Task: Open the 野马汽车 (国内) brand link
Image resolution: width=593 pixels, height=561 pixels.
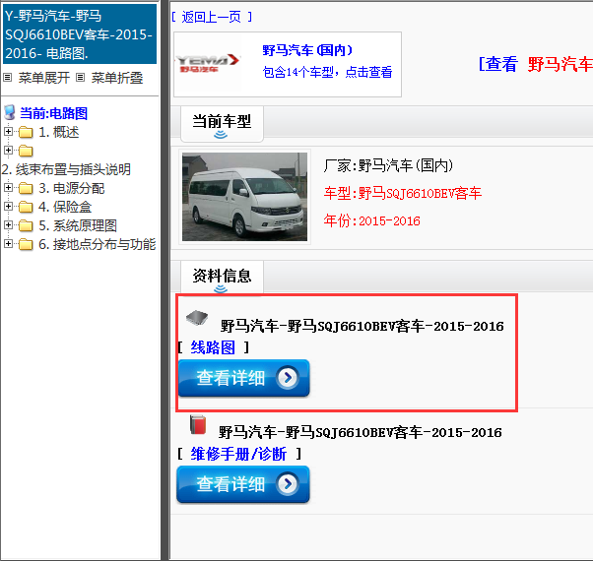Action: (307, 50)
